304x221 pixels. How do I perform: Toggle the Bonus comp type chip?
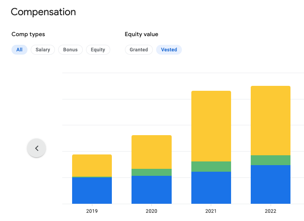pyautogui.click(x=70, y=50)
